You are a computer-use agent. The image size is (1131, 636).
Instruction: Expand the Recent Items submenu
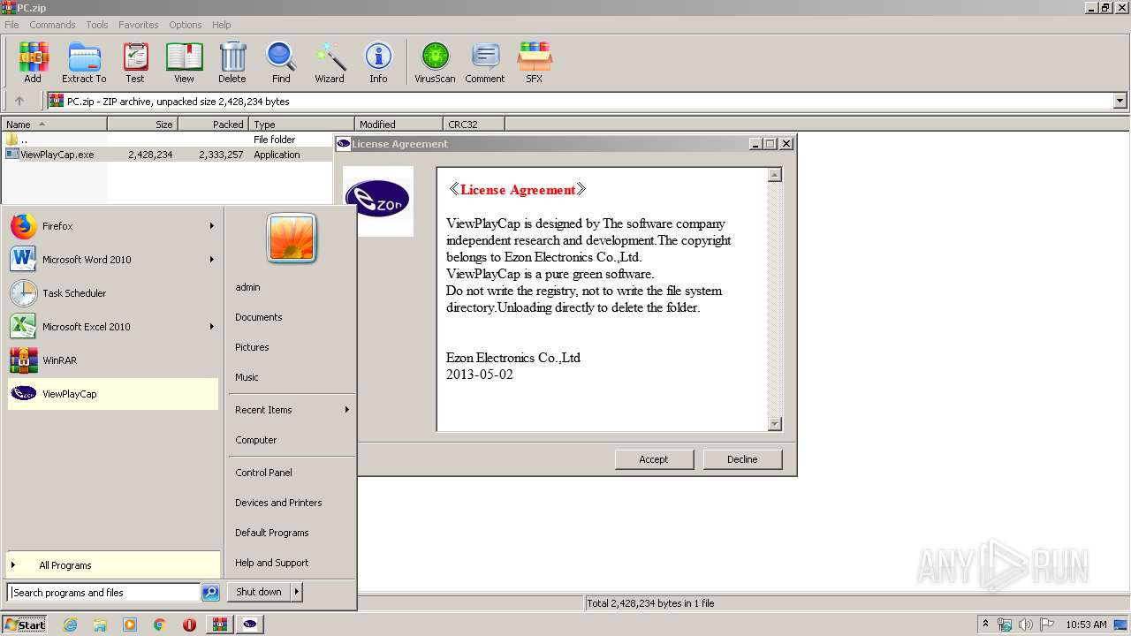pyautogui.click(x=346, y=410)
